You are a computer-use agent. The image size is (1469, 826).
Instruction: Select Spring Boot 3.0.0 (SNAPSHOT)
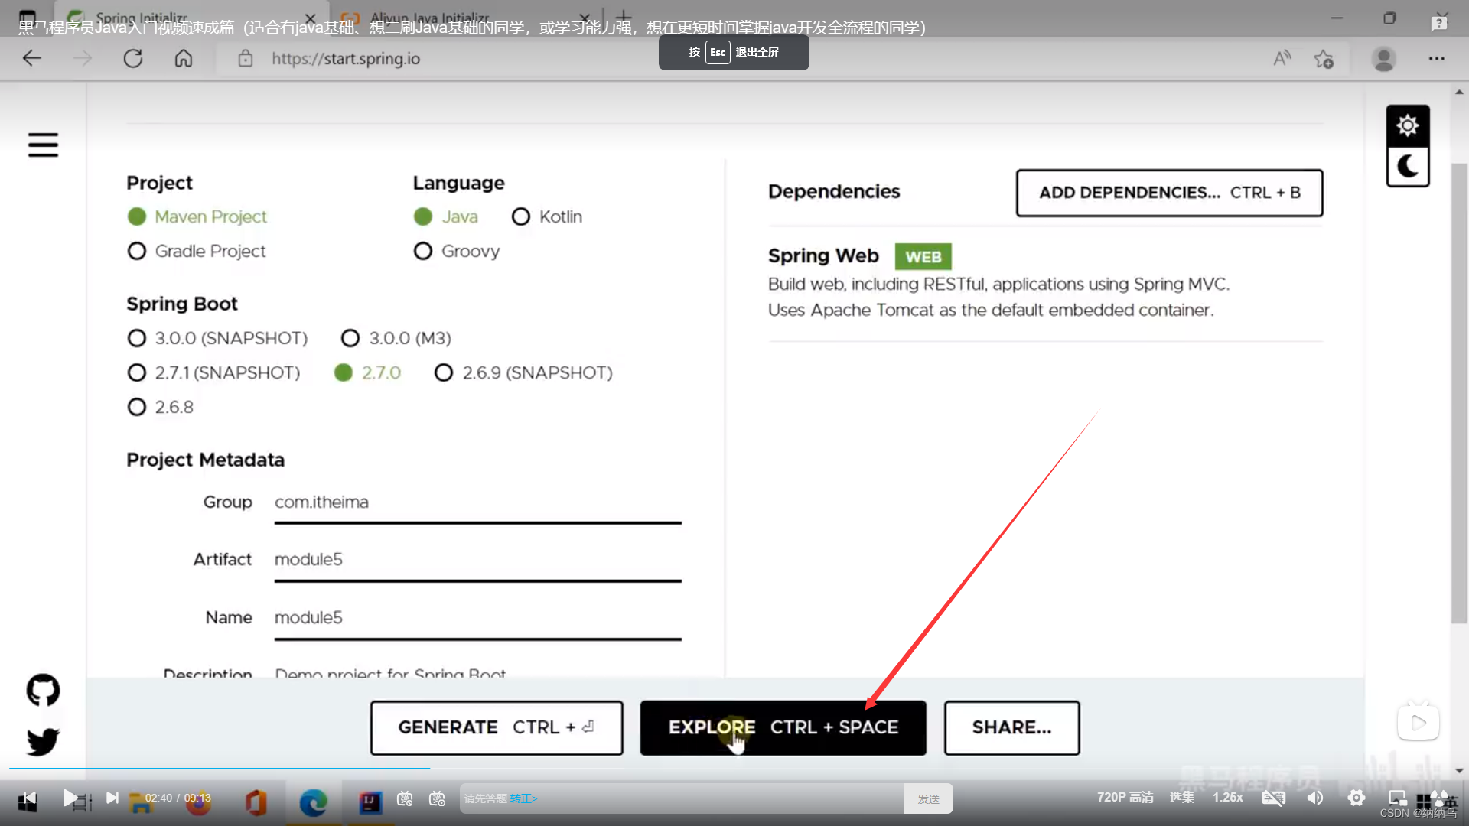tap(137, 338)
